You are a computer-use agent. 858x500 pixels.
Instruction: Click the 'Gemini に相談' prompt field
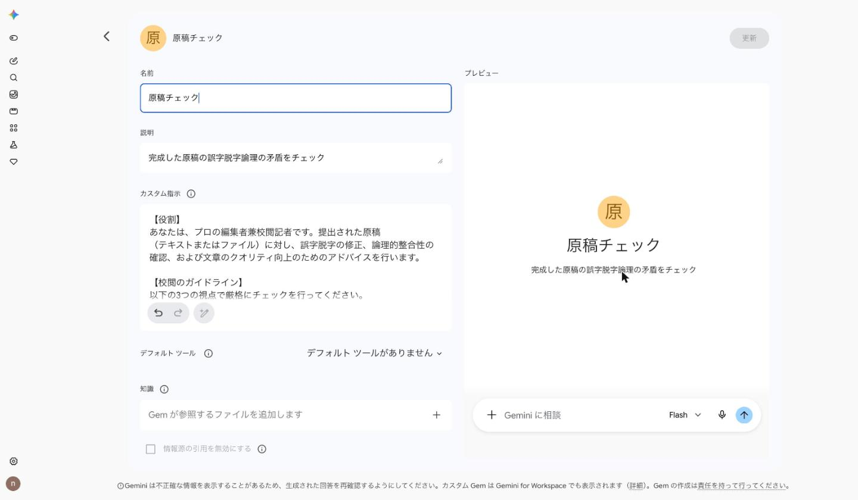coord(581,415)
